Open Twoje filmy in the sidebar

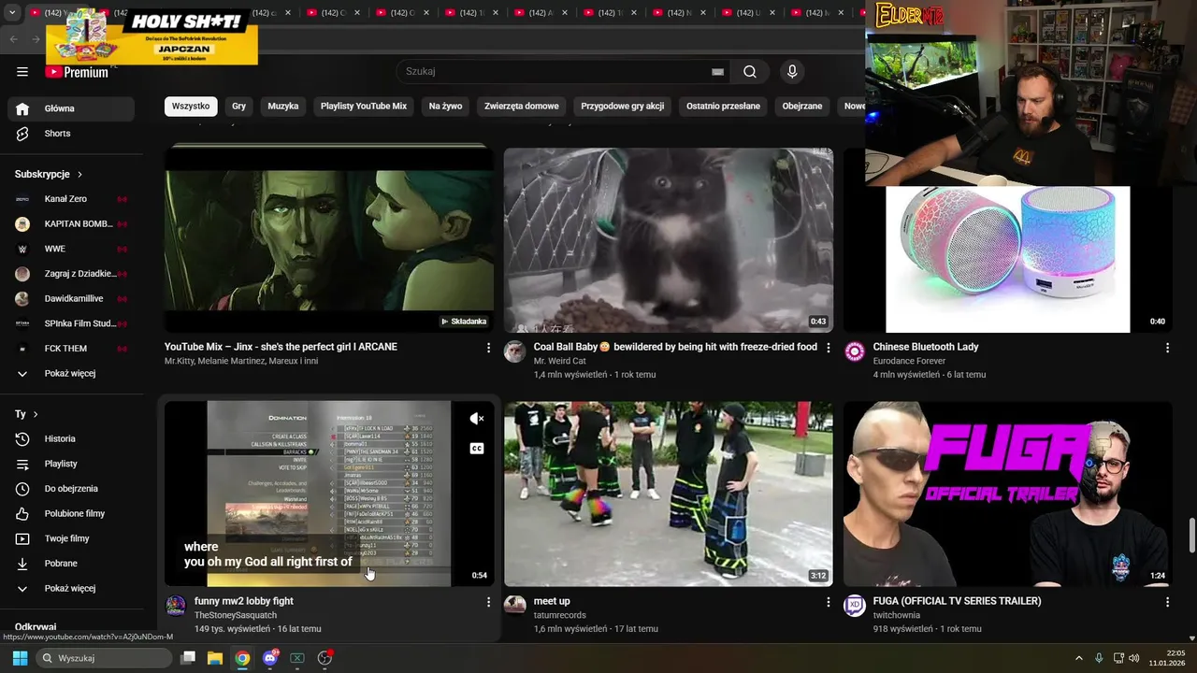pos(71,538)
